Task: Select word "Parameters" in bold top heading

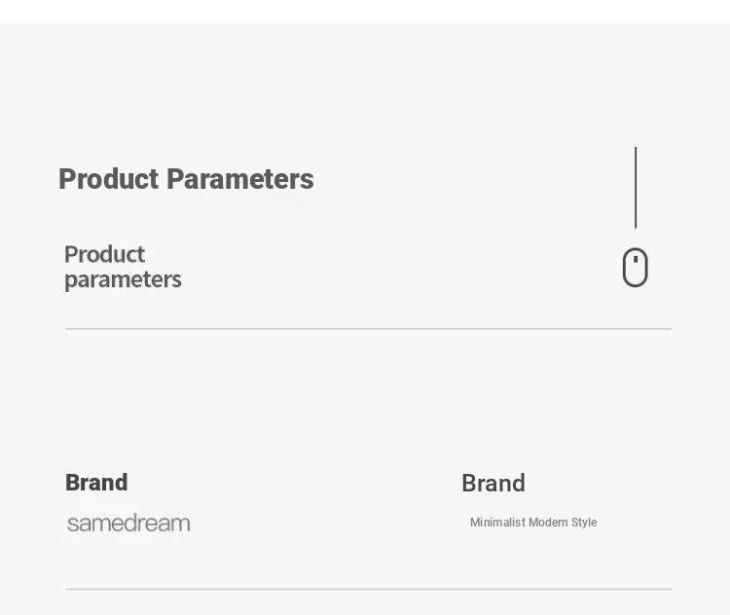Action: [x=239, y=179]
